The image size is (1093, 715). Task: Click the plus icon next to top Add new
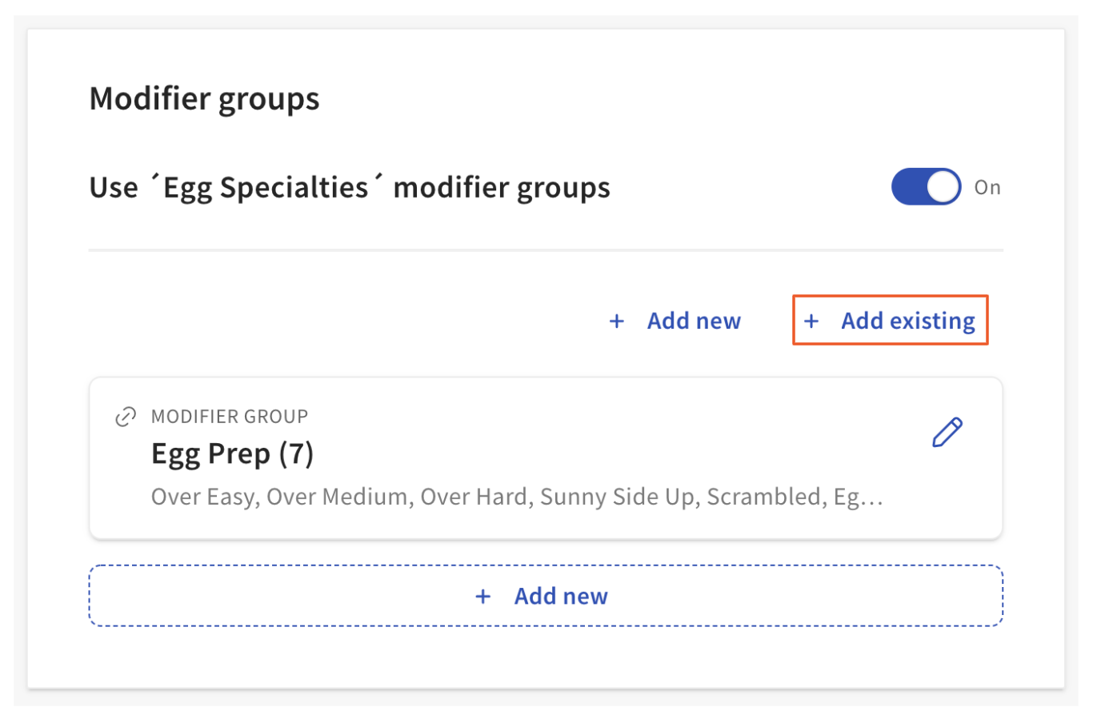tap(617, 320)
